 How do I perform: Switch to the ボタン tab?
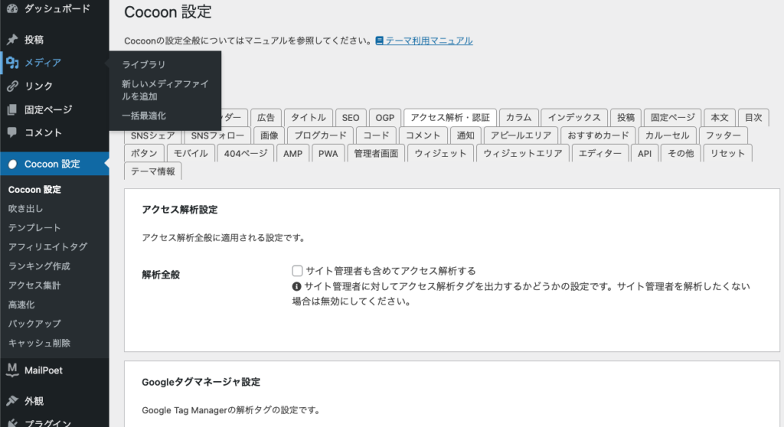(144, 154)
